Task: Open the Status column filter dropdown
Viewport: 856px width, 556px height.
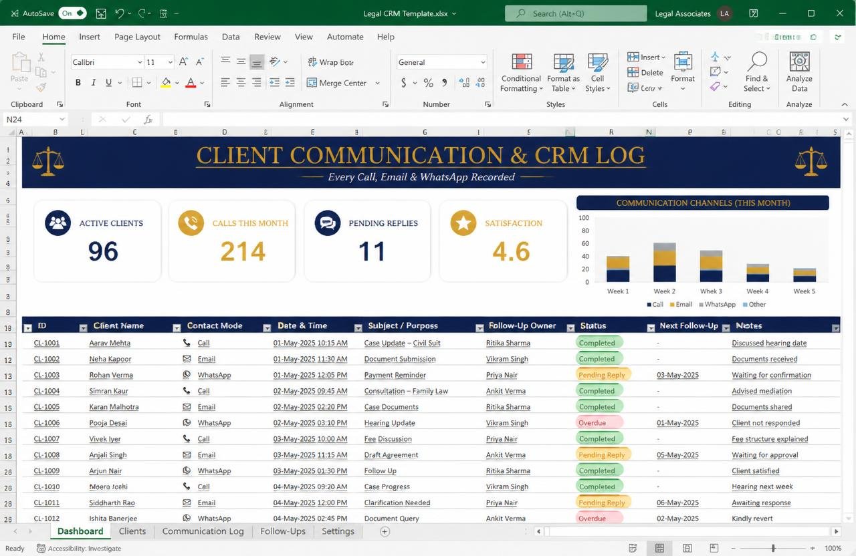Action: 651,327
